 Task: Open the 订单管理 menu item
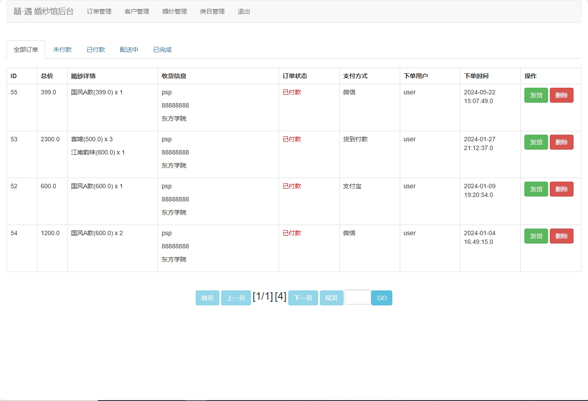pos(99,12)
